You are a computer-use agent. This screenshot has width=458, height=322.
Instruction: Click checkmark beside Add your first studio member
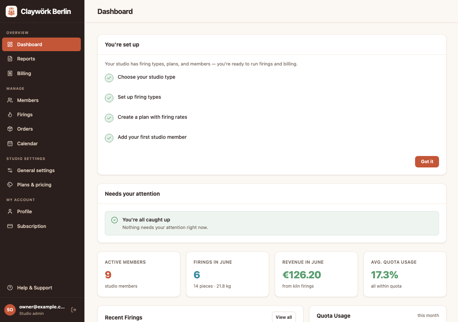tap(109, 138)
